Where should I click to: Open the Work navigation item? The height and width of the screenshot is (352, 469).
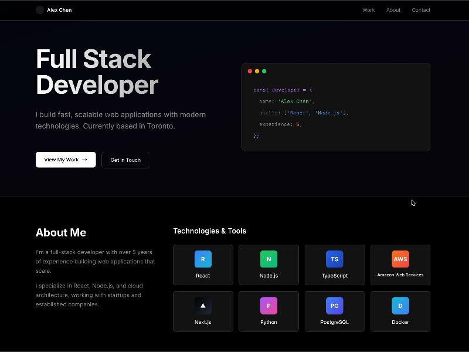368,10
